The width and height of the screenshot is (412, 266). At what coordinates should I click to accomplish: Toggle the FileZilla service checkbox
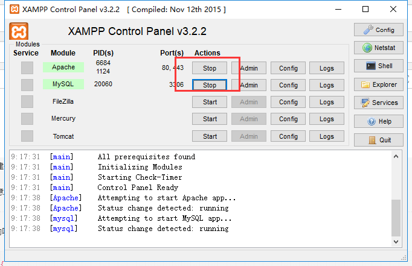coord(27,102)
